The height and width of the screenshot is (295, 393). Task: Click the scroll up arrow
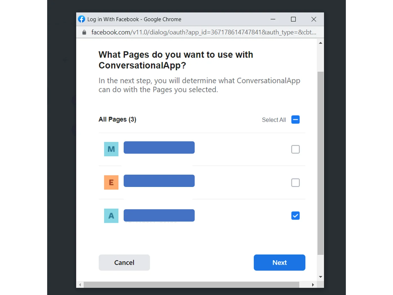[320, 43]
